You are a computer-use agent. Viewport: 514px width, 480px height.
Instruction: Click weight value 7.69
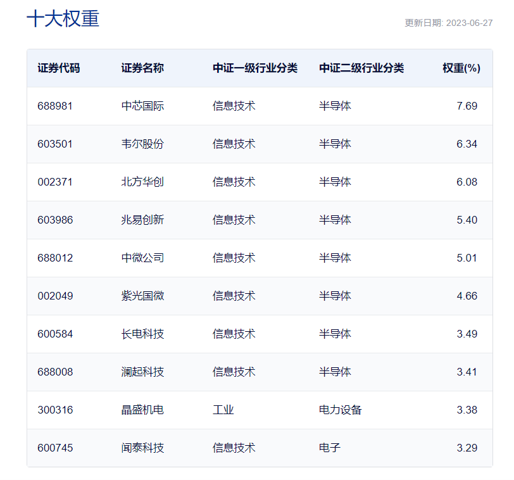467,106
